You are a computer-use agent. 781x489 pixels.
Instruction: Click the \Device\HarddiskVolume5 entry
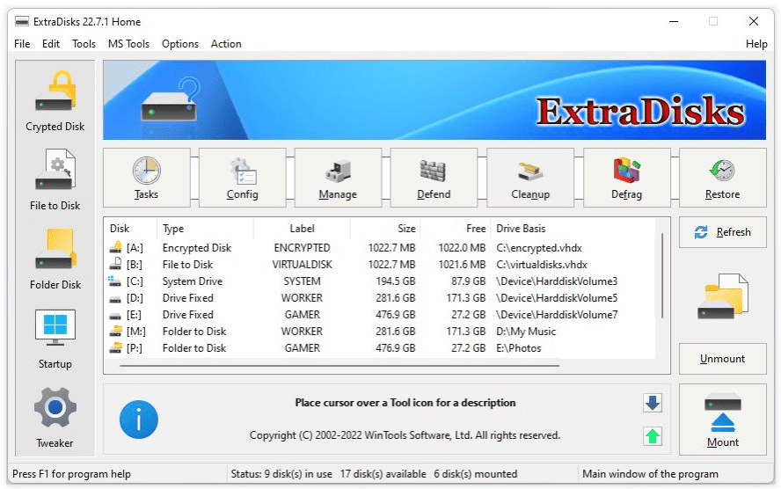point(557,298)
